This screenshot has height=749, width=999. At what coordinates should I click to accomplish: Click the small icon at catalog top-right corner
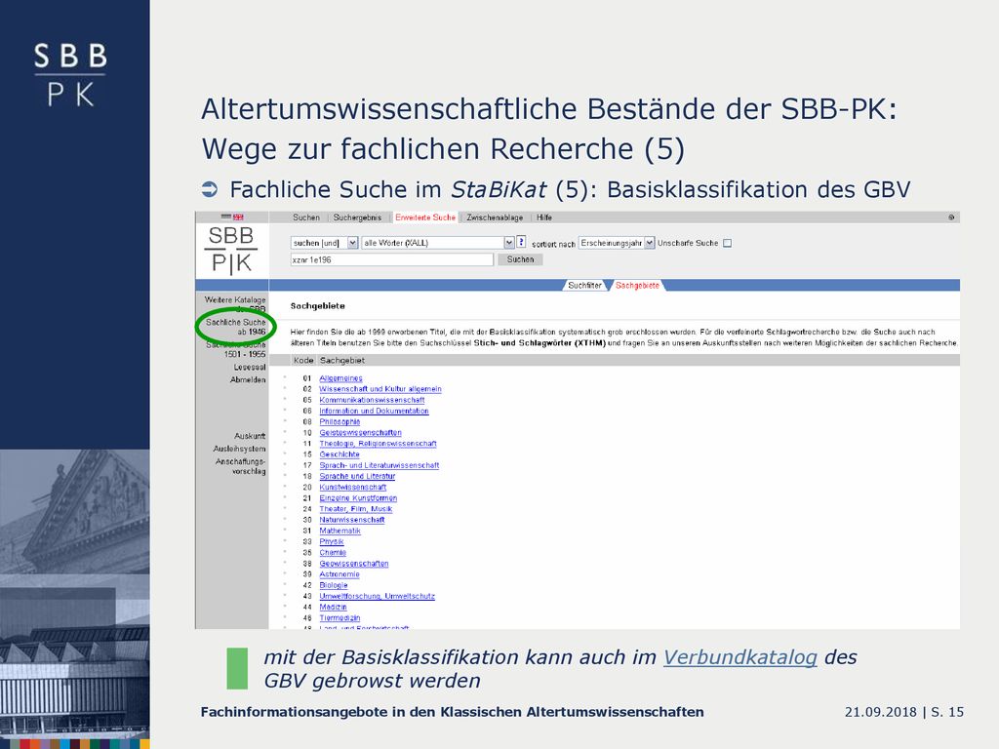pos(951,217)
